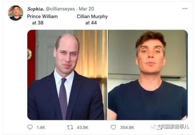Like the tweet with the heart icon
This screenshot has height=135, width=195.
113,127
